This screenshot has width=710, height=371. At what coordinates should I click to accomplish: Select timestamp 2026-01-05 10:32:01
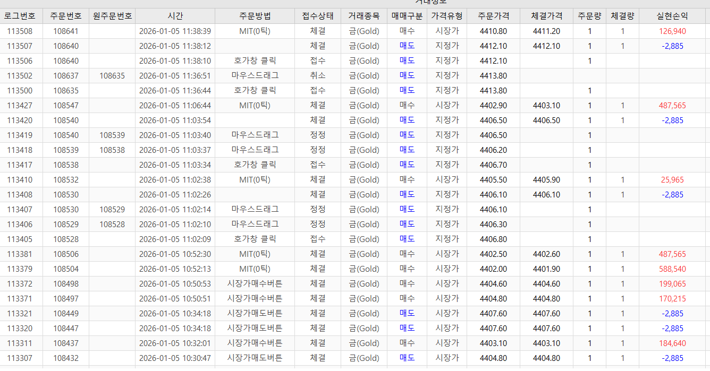(x=175, y=343)
